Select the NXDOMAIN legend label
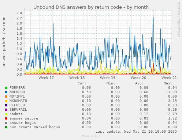This screenshot has height=140, width=182. [18, 101]
